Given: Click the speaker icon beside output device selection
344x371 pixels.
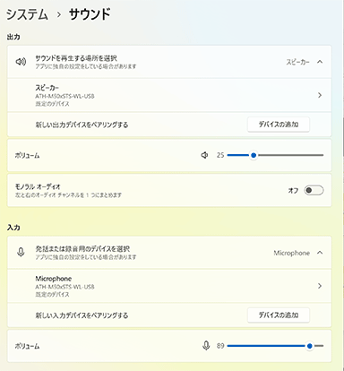Looking at the screenshot, I should (x=21, y=62).
